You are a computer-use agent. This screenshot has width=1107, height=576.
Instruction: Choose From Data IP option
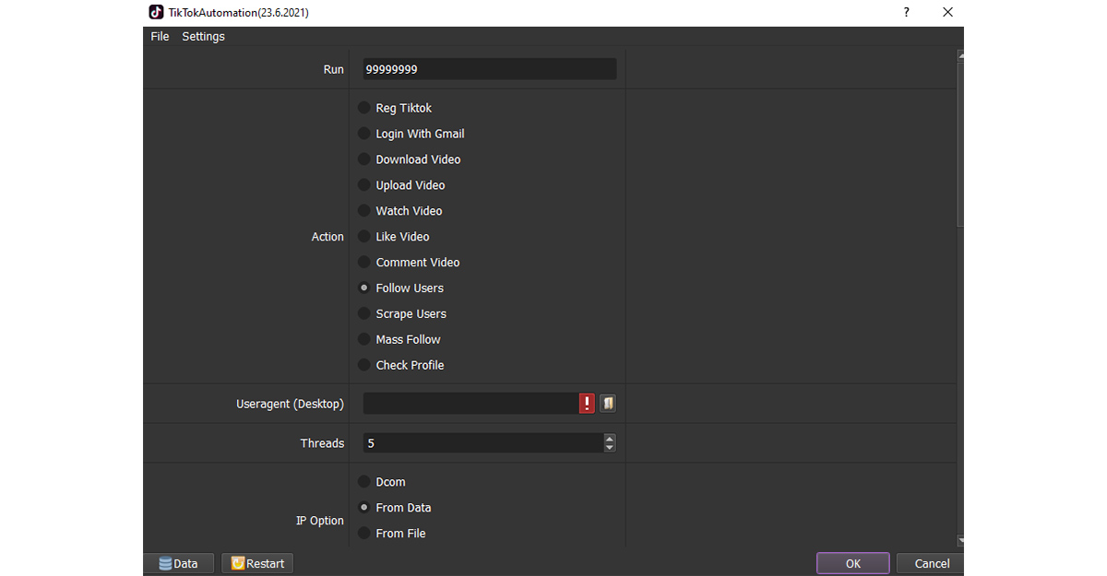[395, 508]
